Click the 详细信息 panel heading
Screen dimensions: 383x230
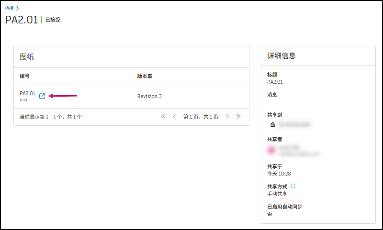[x=282, y=55]
